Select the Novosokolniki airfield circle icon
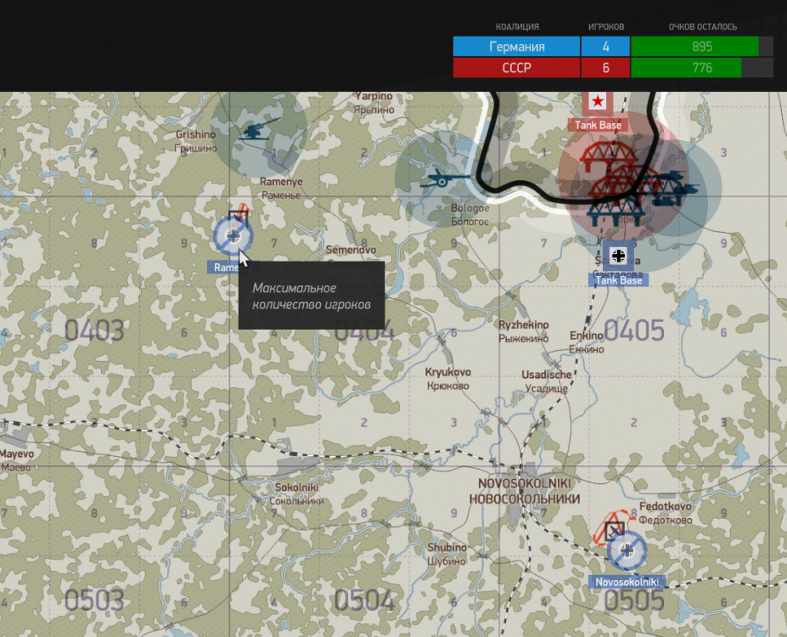 pyautogui.click(x=627, y=550)
